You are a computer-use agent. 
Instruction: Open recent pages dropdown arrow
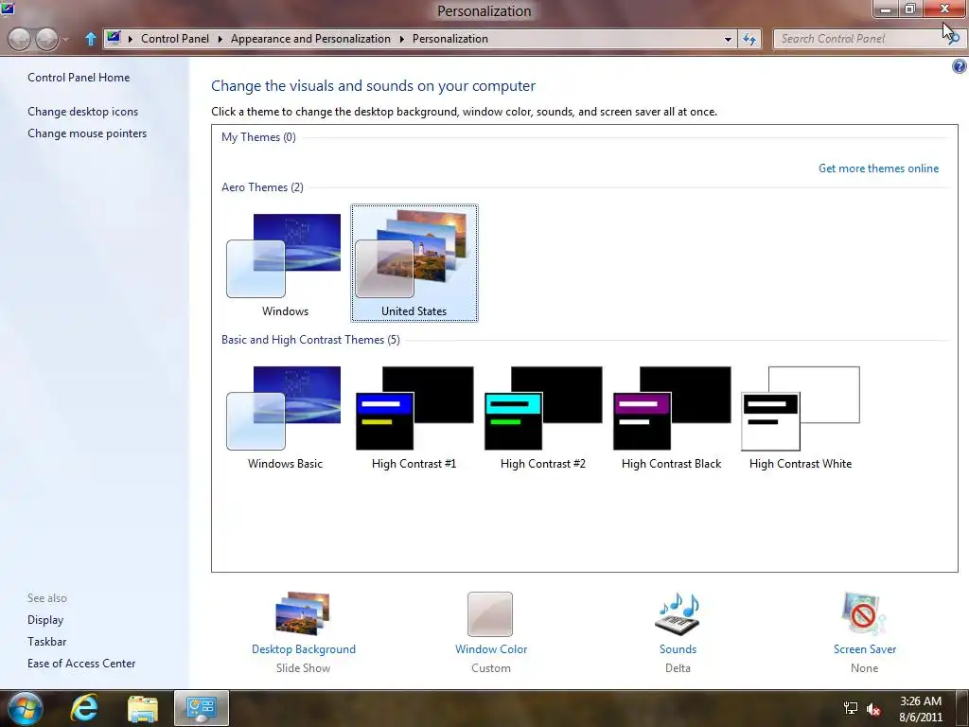pos(65,40)
